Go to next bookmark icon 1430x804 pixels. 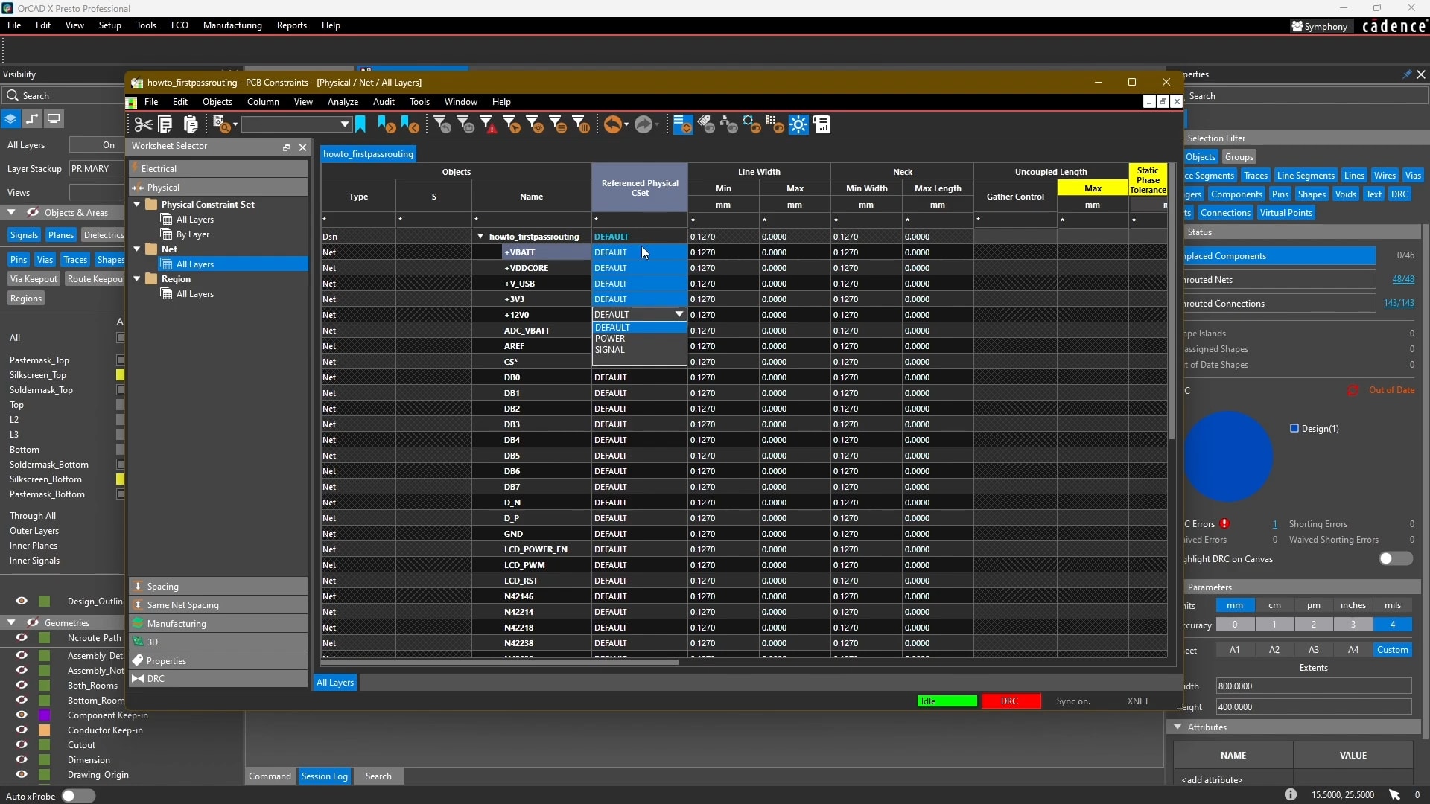387,124
